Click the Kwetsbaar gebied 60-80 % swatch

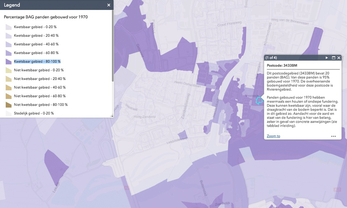tap(8, 53)
